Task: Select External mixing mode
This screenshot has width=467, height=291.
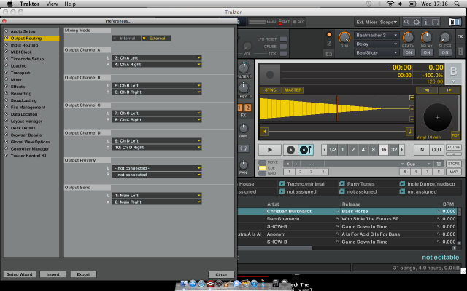Action: click(156, 39)
